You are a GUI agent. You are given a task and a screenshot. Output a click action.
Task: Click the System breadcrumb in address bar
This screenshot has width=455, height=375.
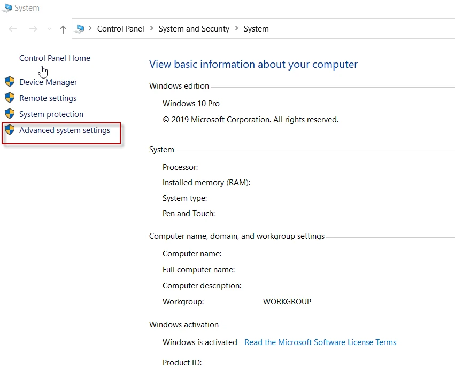[x=256, y=29]
